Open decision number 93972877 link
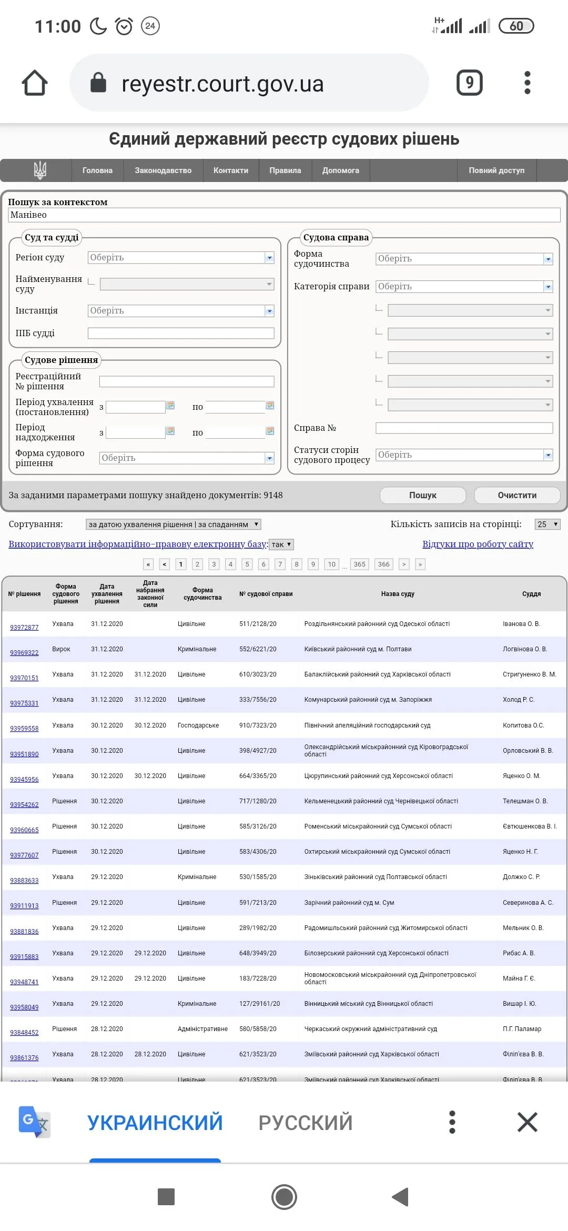Screen dimensions: 568x1231 (24, 628)
